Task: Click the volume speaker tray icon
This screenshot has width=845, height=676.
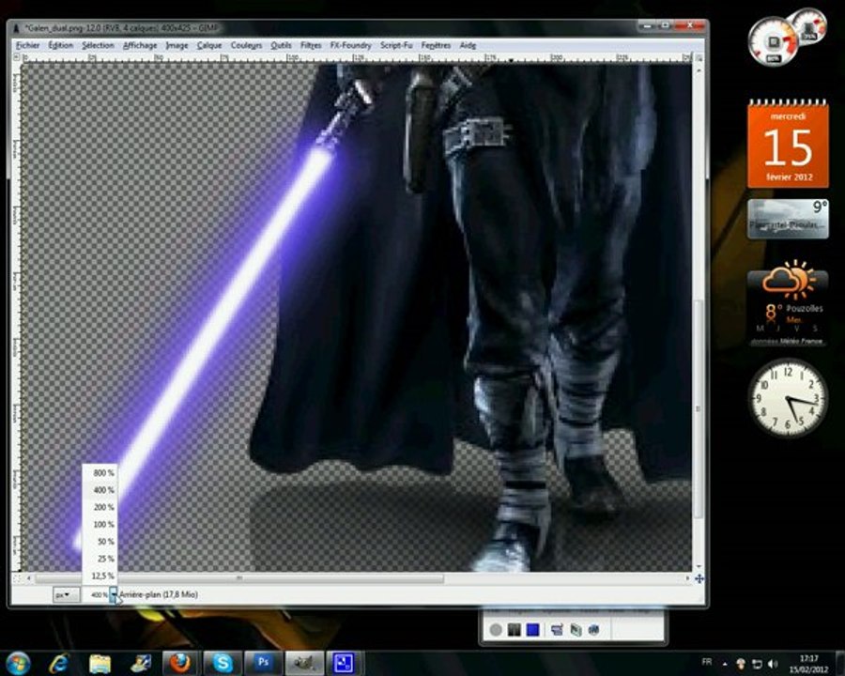Action: point(773,664)
